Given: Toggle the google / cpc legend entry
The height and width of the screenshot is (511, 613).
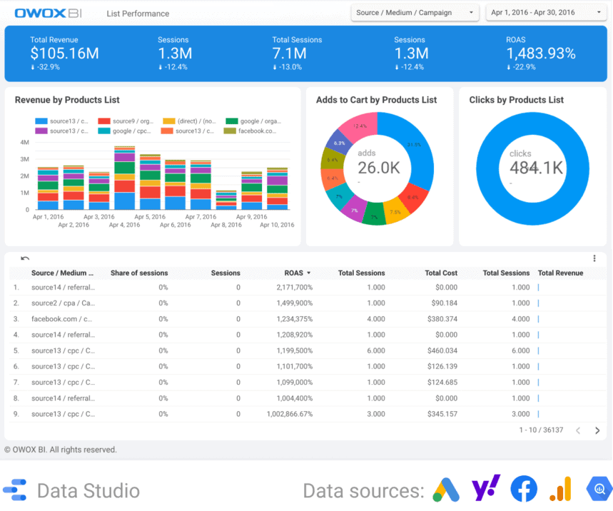Looking at the screenshot, I should [x=126, y=131].
